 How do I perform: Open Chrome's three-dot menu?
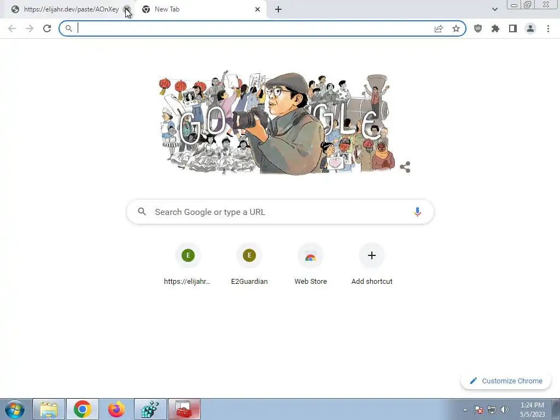coord(548,28)
